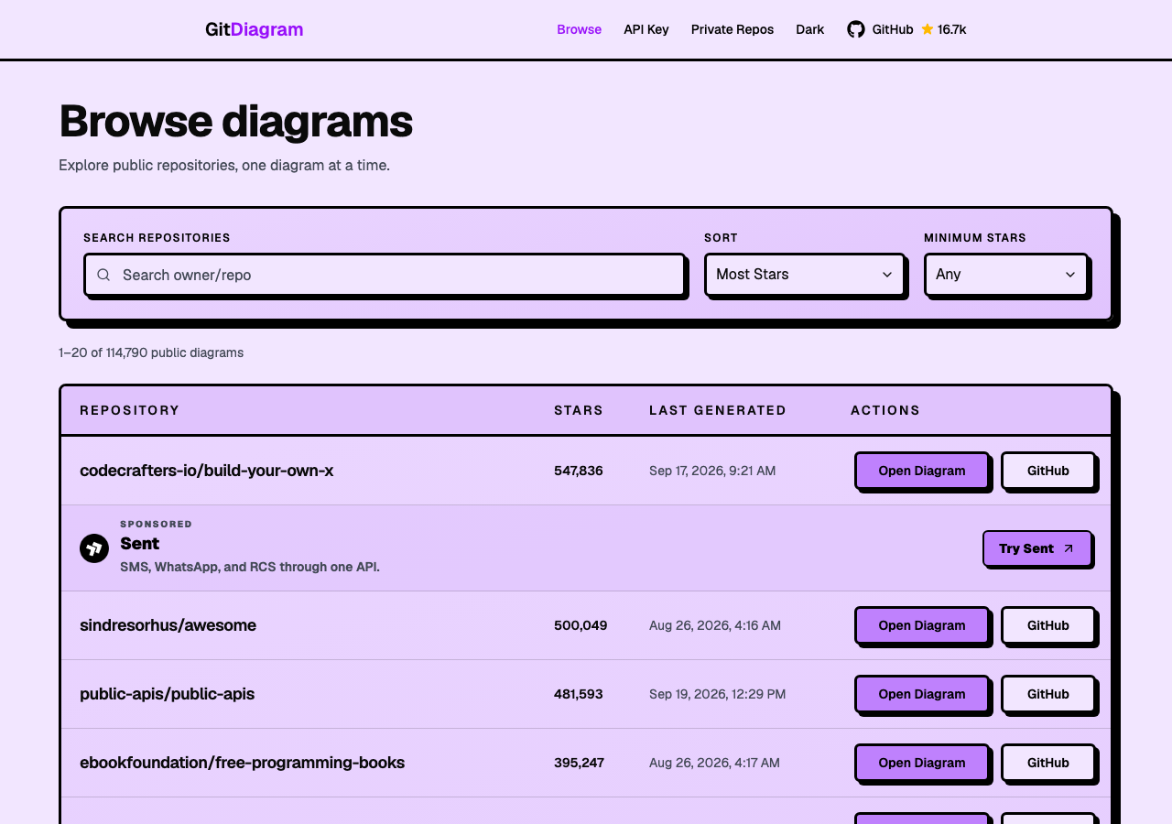1172x824 pixels.
Task: Click the SMS, WhatsApp, and RCS sponsor tagline
Action: [250, 567]
